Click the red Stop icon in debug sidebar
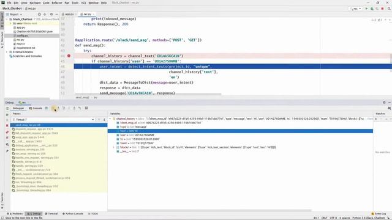The image size is (392, 220). [x=7, y=125]
